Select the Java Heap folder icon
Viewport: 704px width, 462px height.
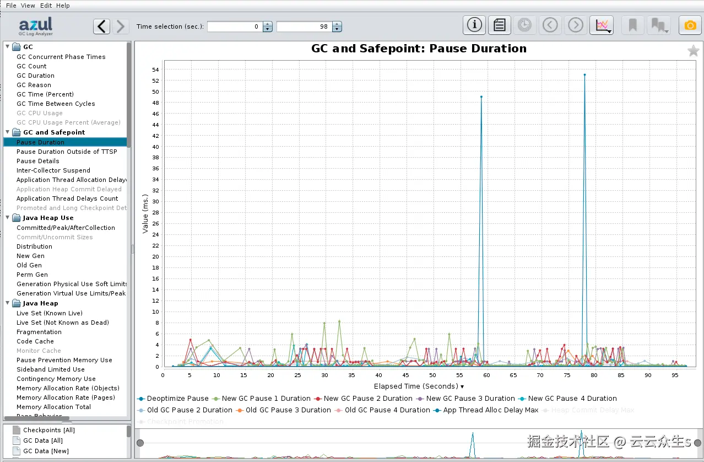[x=17, y=303]
